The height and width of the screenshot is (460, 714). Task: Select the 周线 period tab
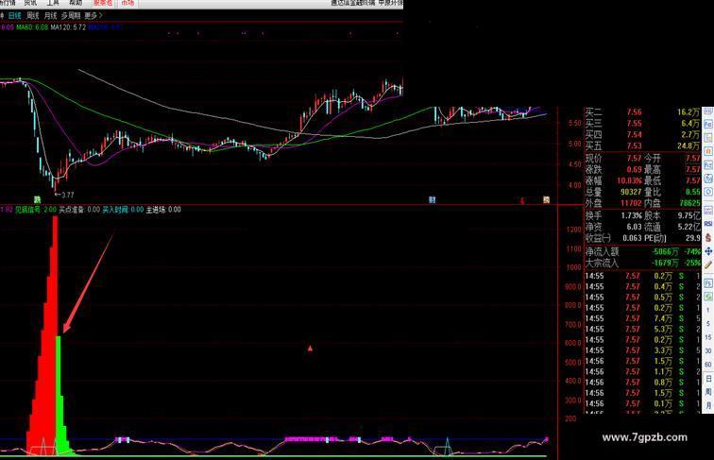pos(33,15)
